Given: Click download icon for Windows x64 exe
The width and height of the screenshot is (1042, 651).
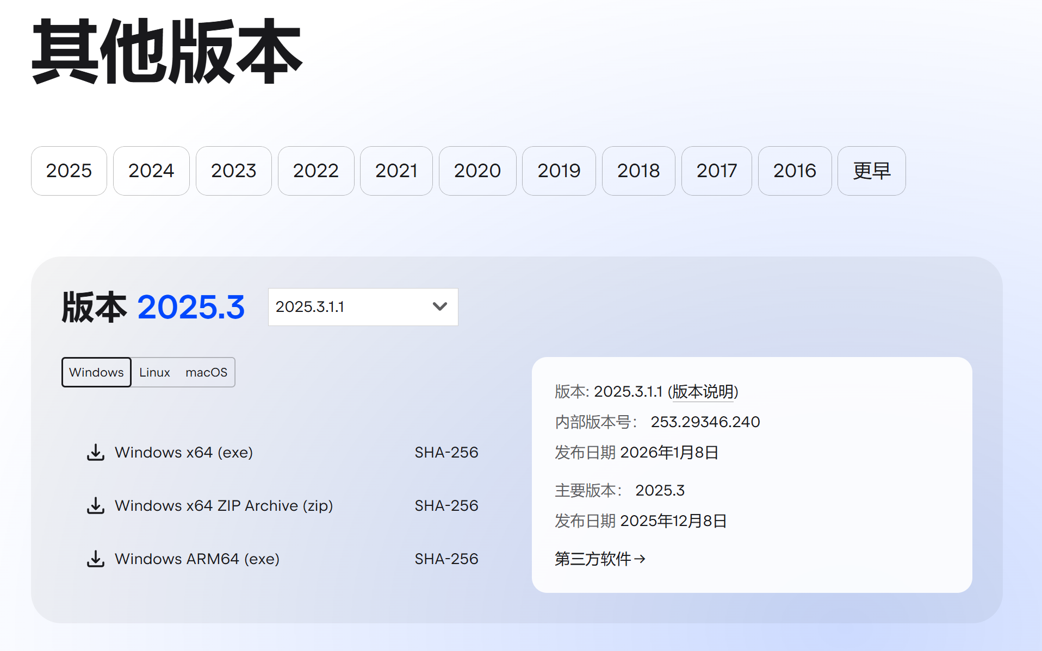Looking at the screenshot, I should click(x=96, y=452).
